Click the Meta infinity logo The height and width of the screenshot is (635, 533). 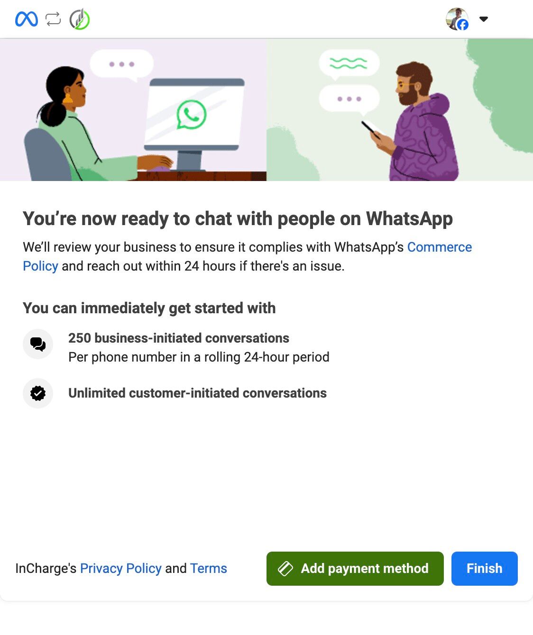[x=27, y=19]
